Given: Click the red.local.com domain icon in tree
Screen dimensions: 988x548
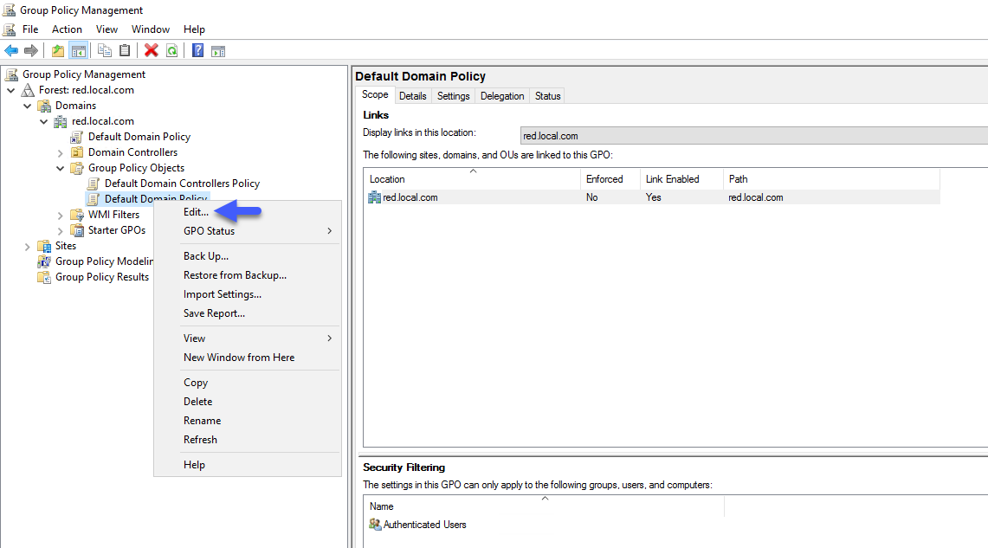Looking at the screenshot, I should 61,121.
